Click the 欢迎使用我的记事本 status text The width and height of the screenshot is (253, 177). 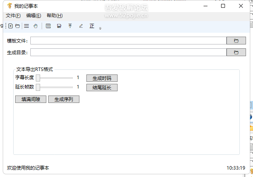pos(28,168)
